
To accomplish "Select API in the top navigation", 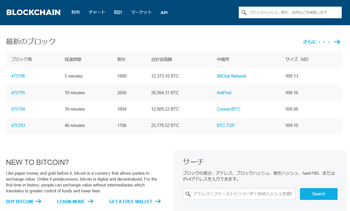I will click(164, 13).
